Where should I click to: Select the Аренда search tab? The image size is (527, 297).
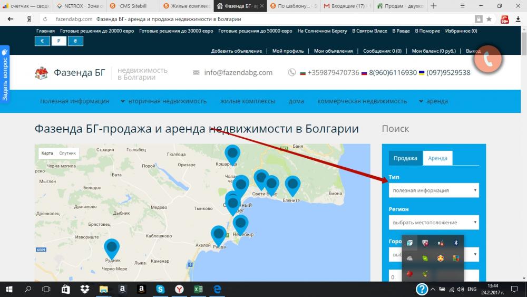(437, 158)
